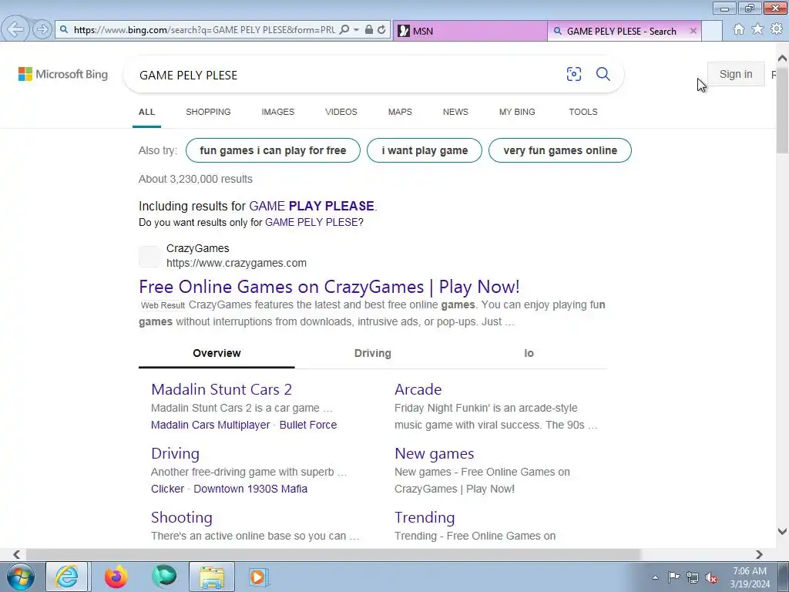This screenshot has height=592, width=789.
Task: Select the Driving section tab
Action: tap(373, 353)
